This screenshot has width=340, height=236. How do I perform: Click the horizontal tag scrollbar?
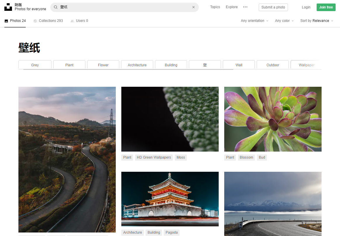[126, 70]
